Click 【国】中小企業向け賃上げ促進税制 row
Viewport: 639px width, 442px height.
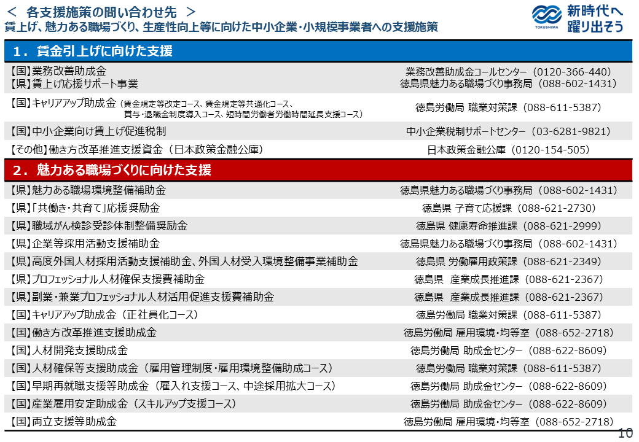(318, 131)
